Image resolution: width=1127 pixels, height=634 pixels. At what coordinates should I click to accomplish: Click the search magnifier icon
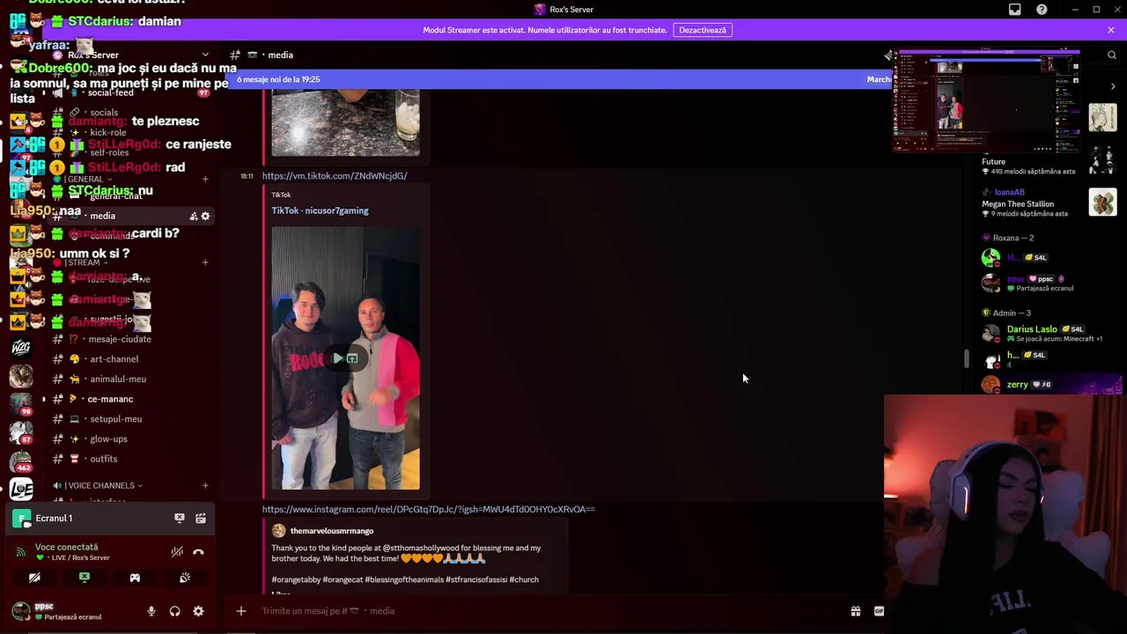coord(1111,55)
